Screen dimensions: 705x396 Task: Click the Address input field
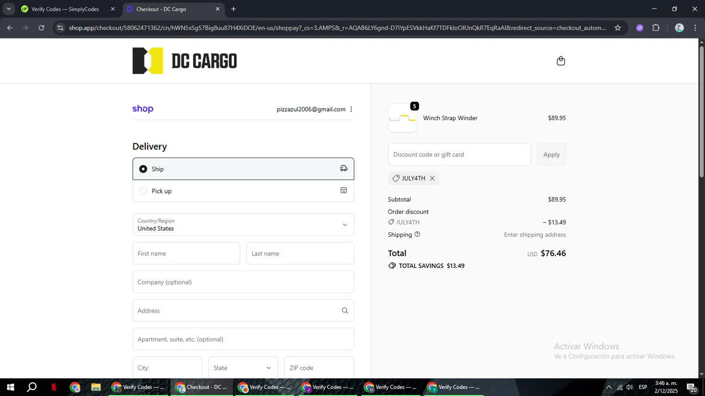click(x=243, y=311)
